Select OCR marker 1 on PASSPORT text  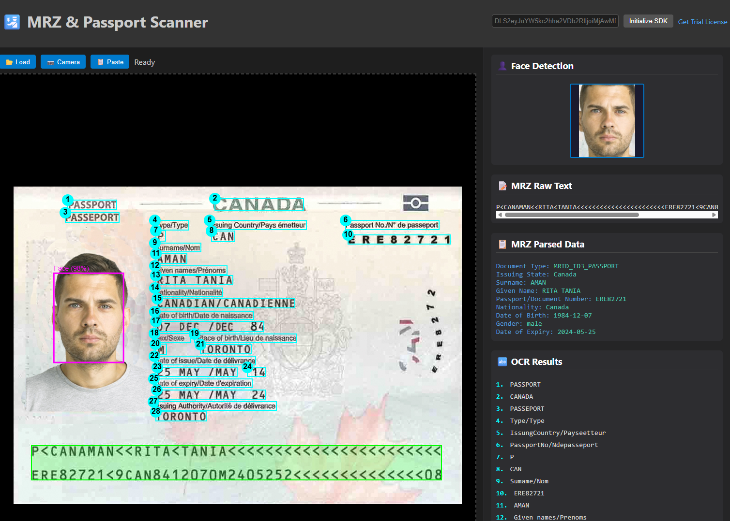[67, 200]
